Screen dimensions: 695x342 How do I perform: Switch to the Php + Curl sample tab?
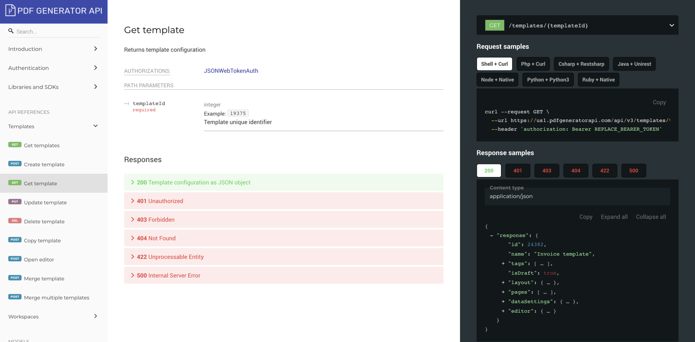coord(533,64)
